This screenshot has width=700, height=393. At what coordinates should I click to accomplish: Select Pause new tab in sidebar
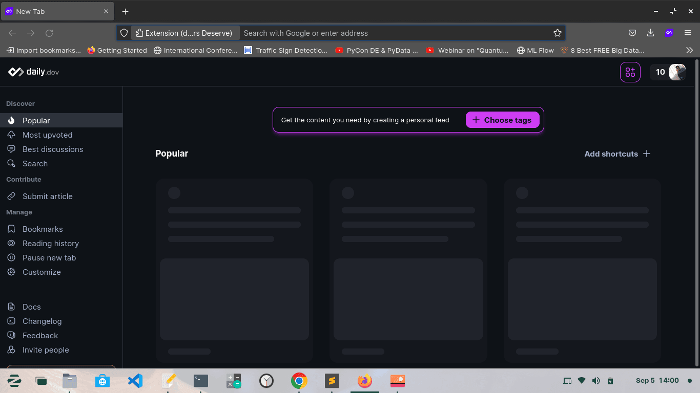tap(49, 258)
